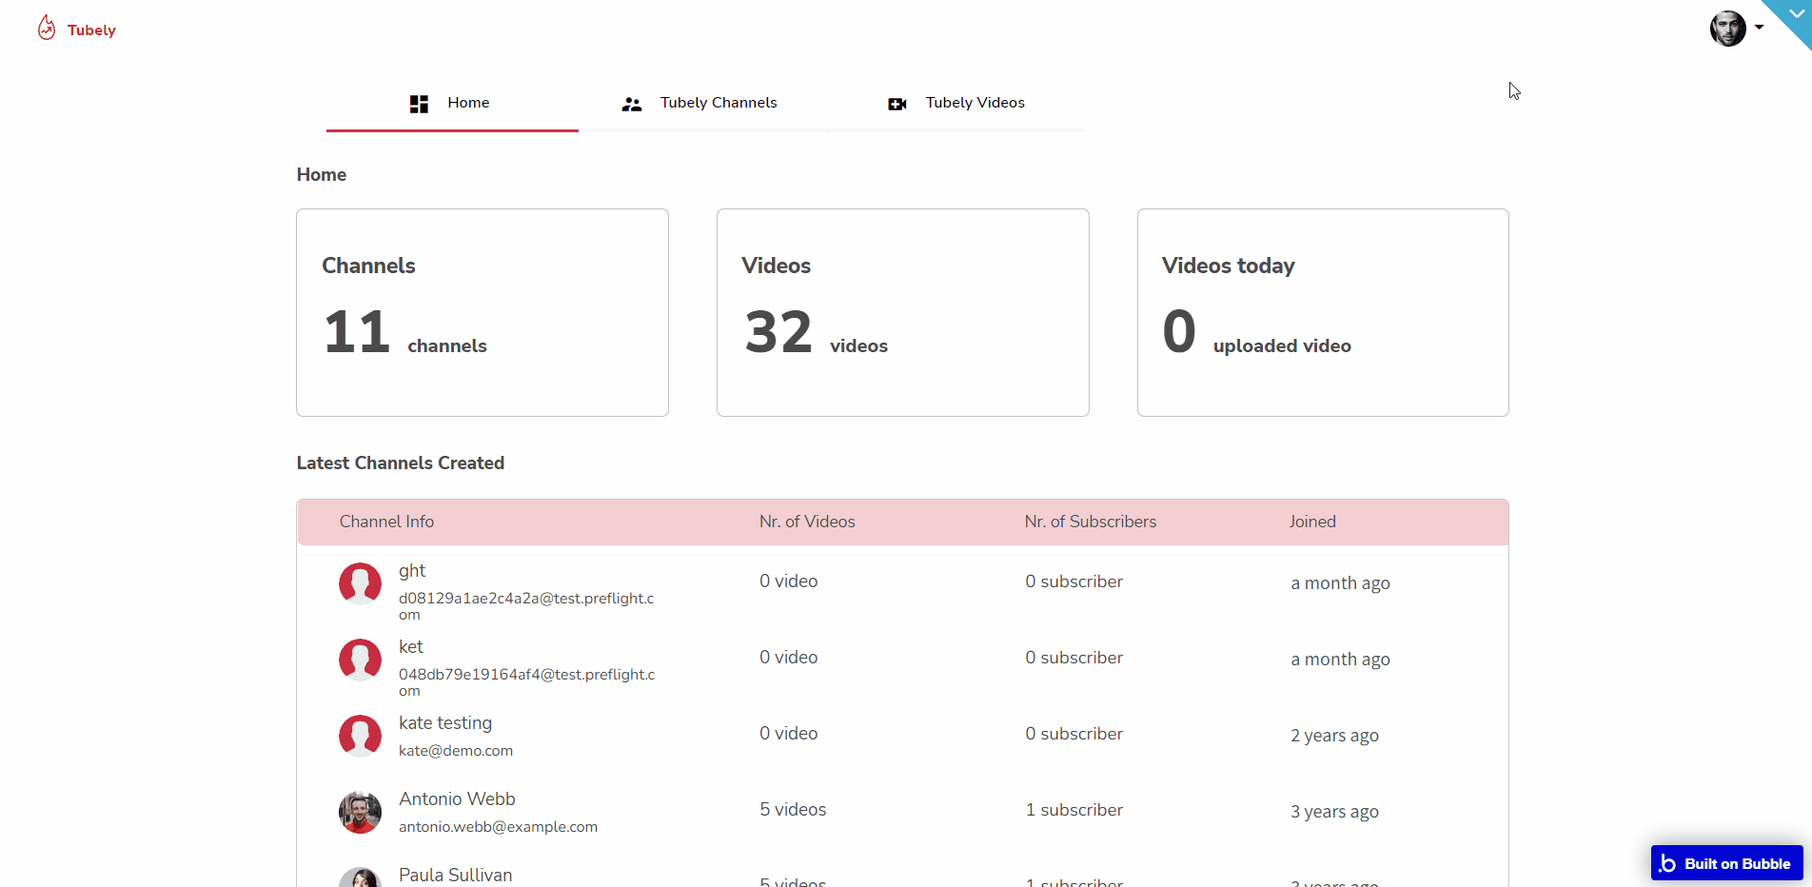This screenshot has height=887, width=1812.
Task: Select the Paula Sullivan channel name
Action: 455,876
